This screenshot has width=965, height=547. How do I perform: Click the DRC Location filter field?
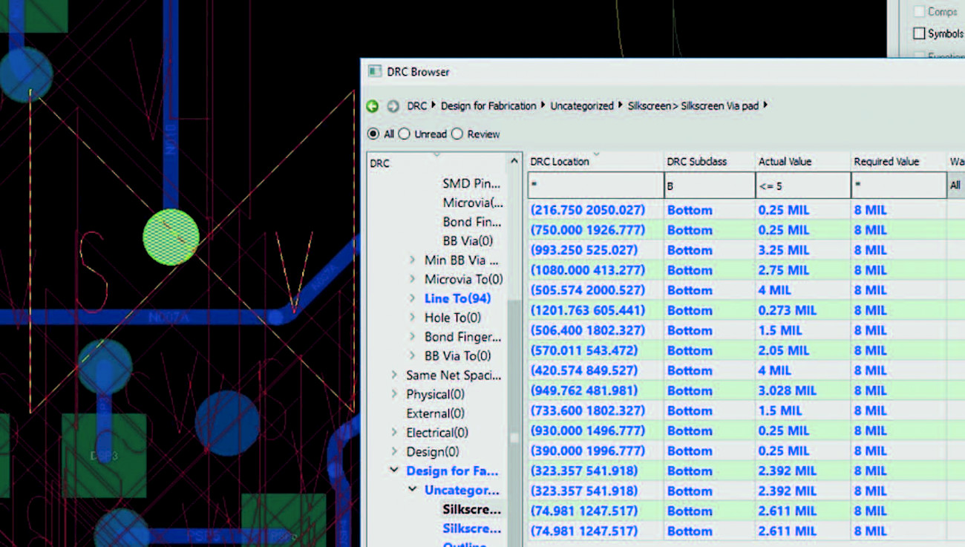(595, 186)
